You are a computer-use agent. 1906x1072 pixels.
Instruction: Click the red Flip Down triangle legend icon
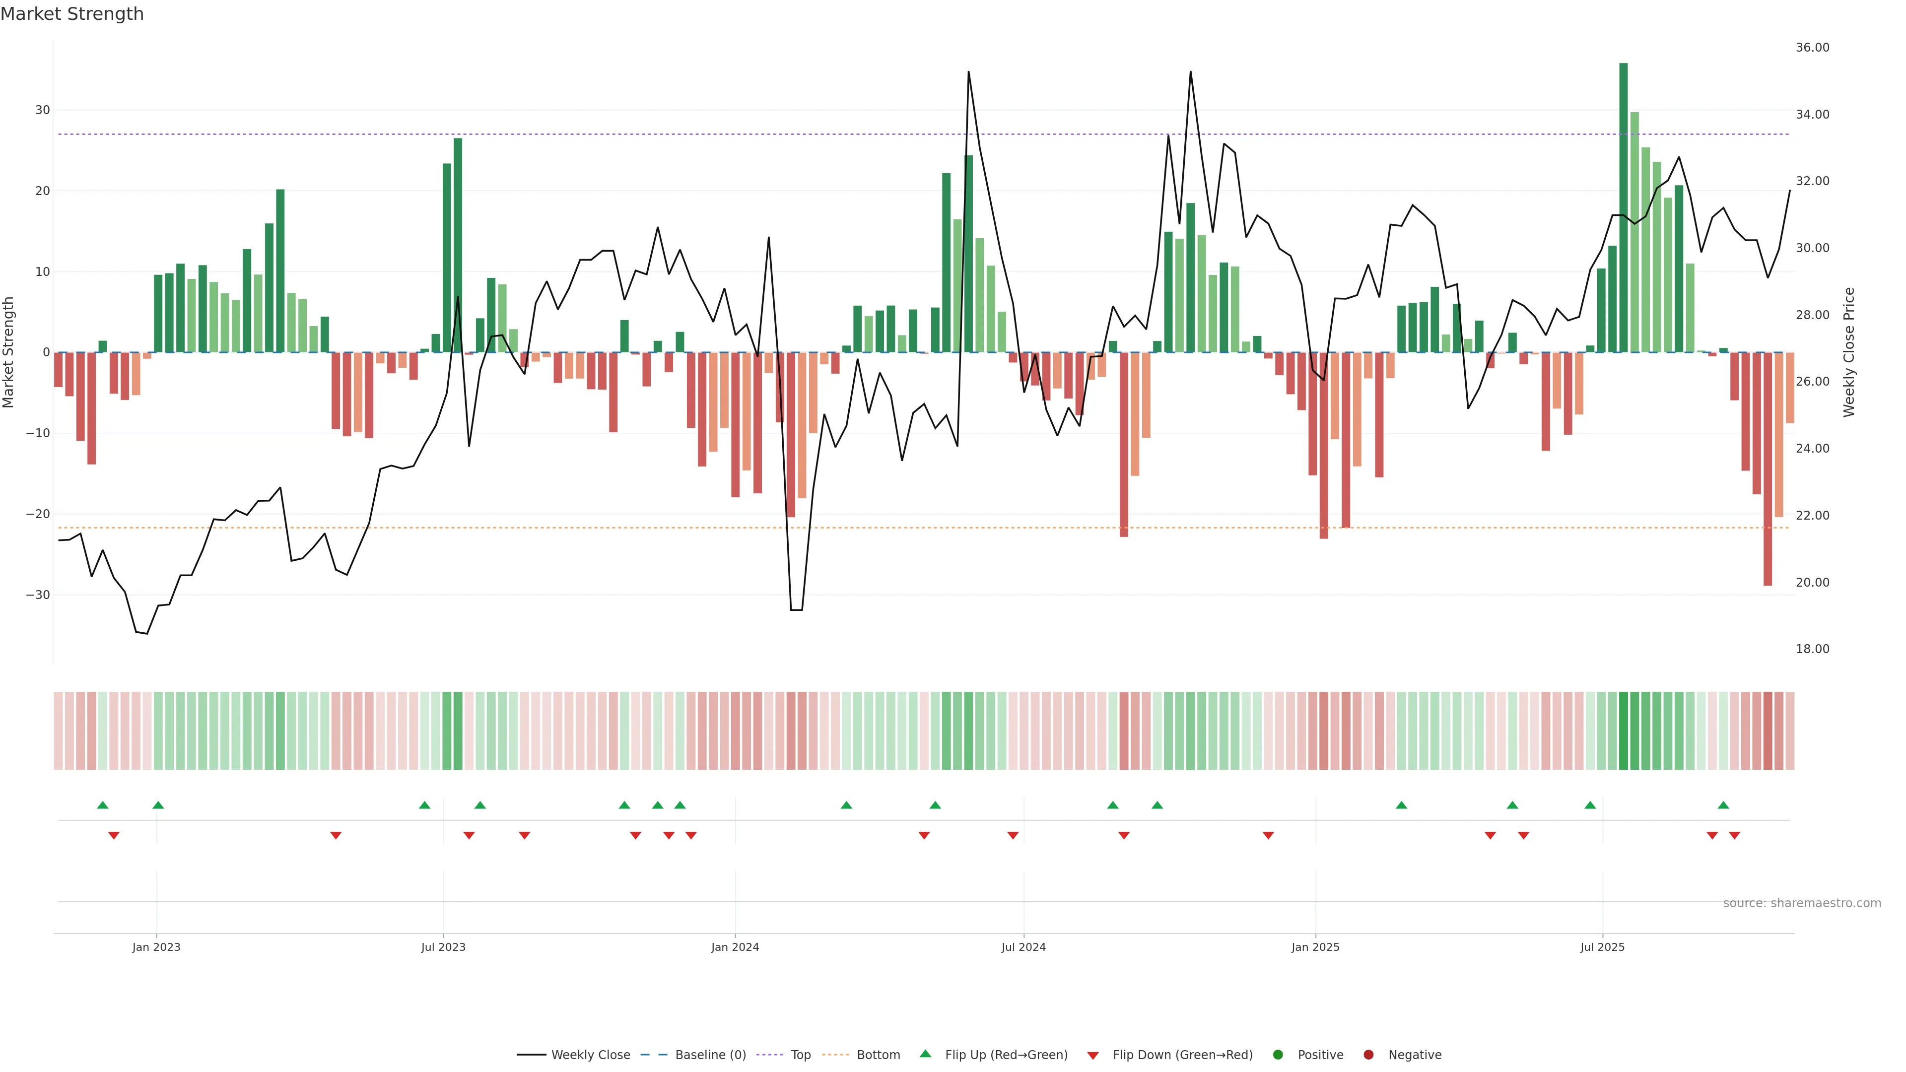1093,1056
